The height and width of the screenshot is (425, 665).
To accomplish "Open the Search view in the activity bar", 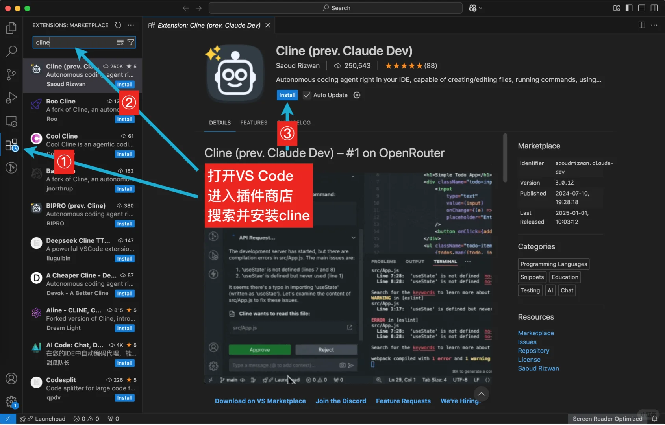I will point(11,51).
